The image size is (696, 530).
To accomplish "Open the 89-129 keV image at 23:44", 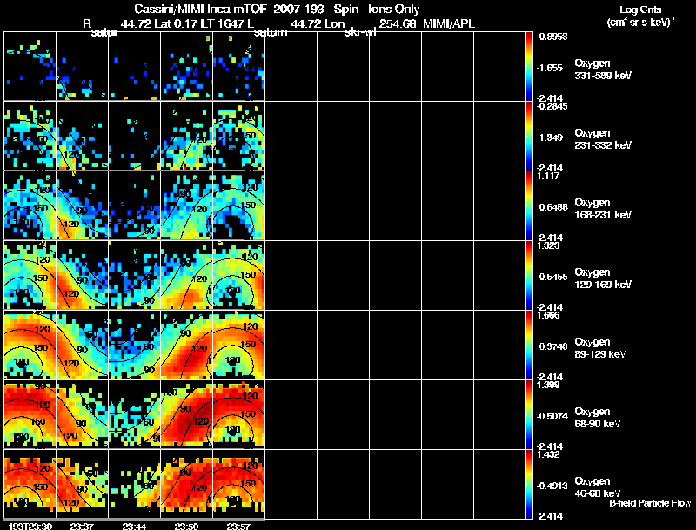I will click(x=135, y=345).
